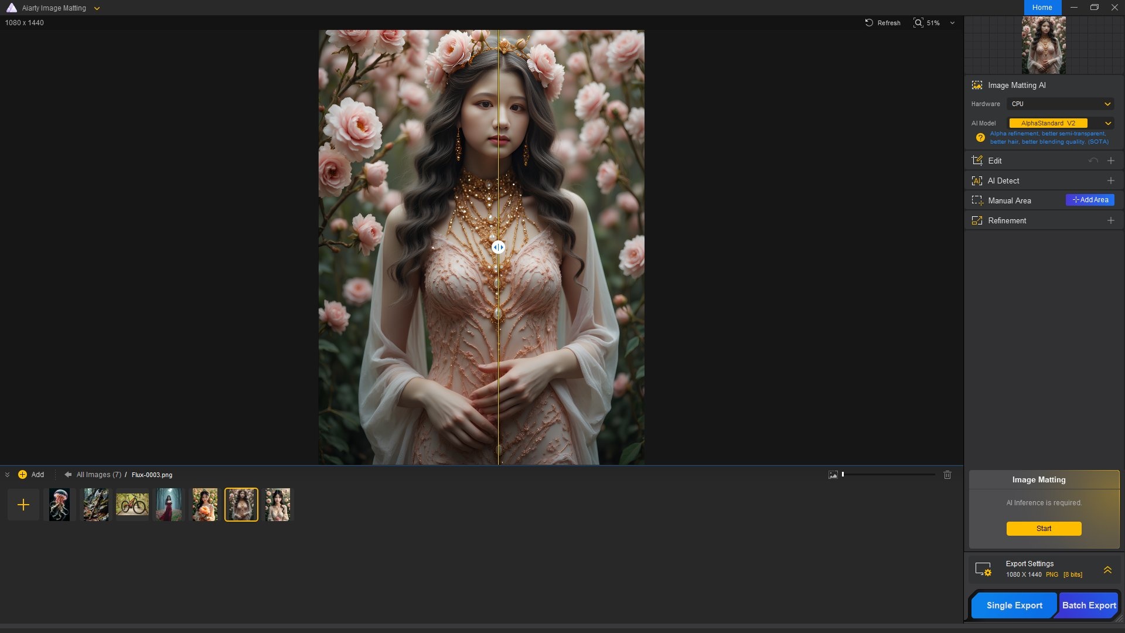Expand the AI Detect section

click(1110, 181)
